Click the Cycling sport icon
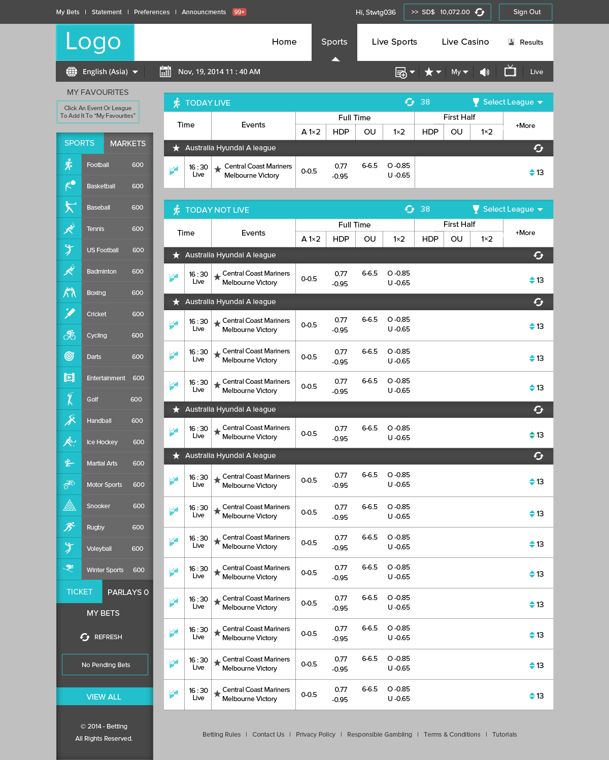 coord(70,335)
